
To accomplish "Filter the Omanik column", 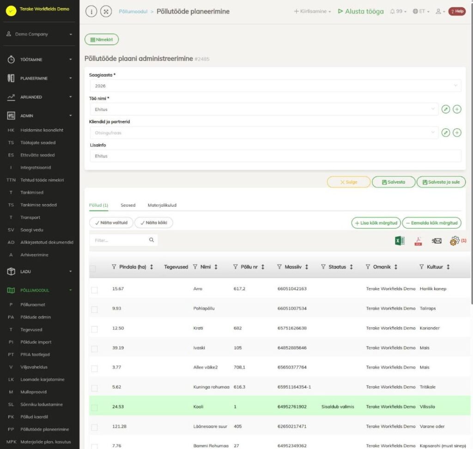I will [x=368, y=267].
